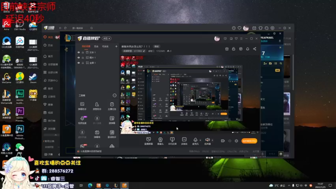This screenshot has width=336, height=189.
Task: Click the share icon above the preview
Action: pos(255,49)
